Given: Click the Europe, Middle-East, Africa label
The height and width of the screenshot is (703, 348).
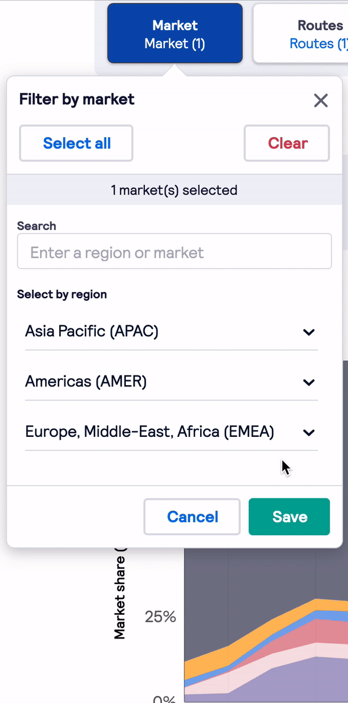Looking at the screenshot, I should (150, 432).
